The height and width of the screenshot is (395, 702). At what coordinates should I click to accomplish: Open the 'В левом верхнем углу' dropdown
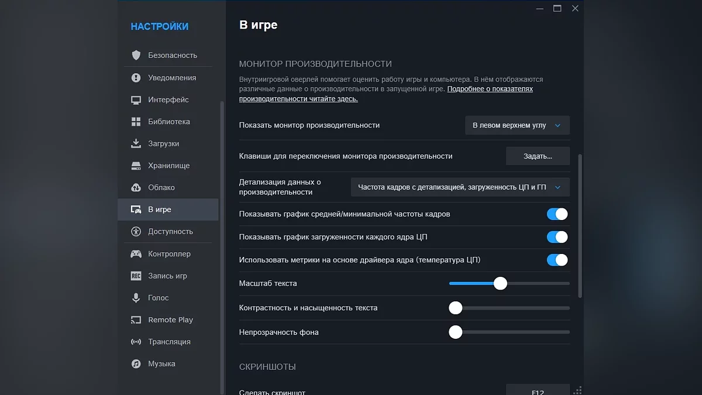click(x=517, y=125)
